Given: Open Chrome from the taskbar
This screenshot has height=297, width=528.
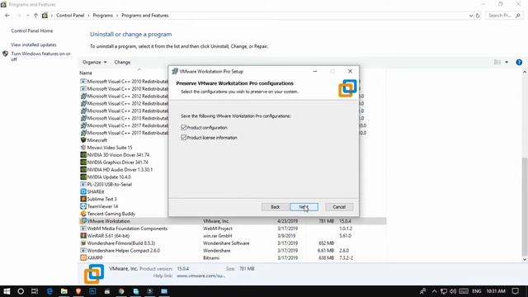Looking at the screenshot, I should coord(121,291).
